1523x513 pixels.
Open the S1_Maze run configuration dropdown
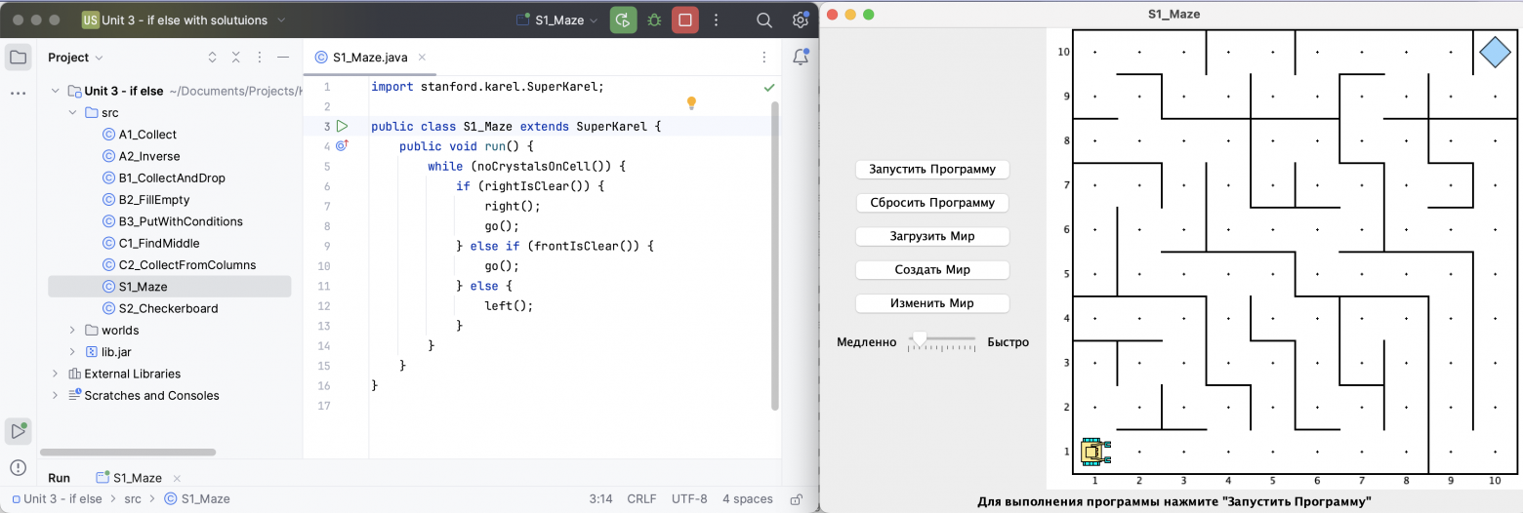point(556,20)
